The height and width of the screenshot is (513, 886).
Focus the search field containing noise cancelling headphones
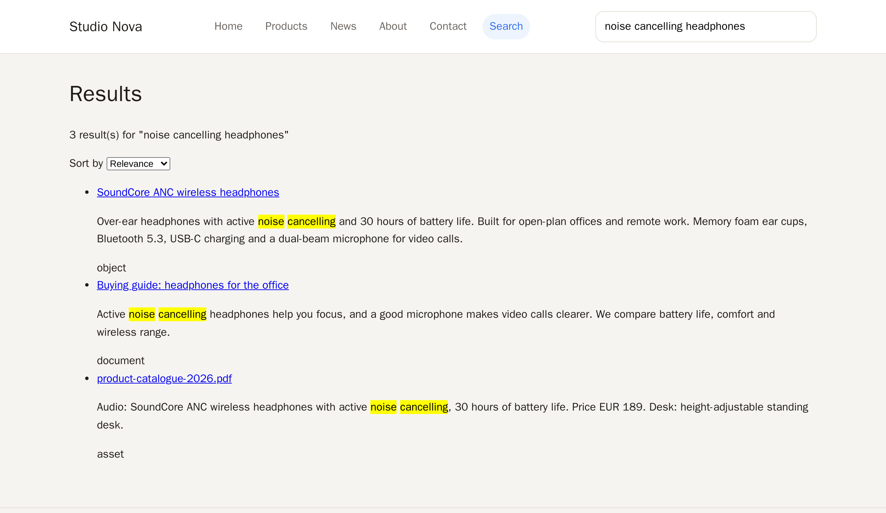point(706,27)
